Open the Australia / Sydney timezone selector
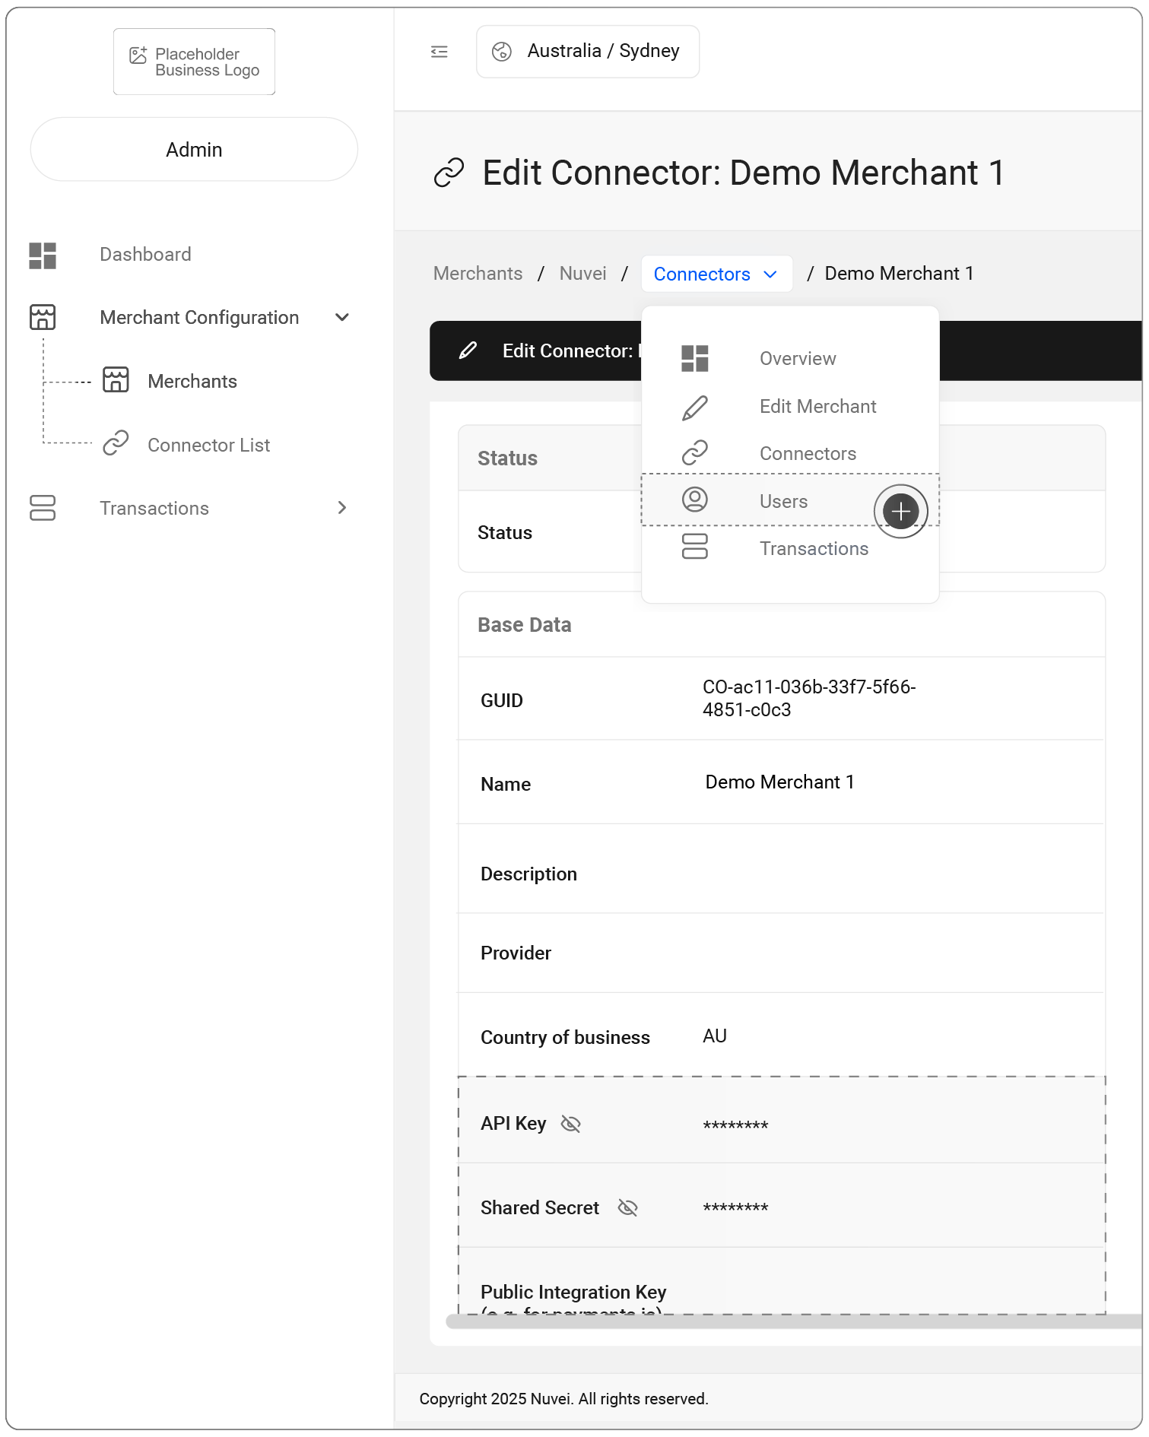Viewport: 1149px width, 1437px height. click(588, 52)
